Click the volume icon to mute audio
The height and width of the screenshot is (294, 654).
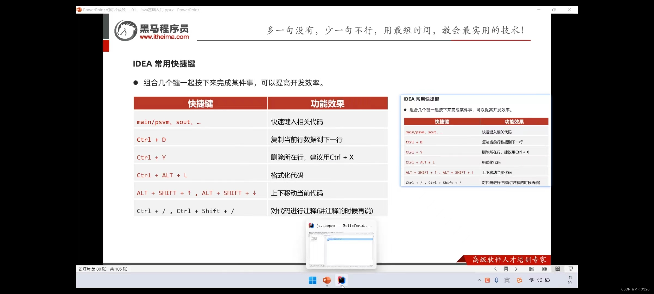pos(540,280)
